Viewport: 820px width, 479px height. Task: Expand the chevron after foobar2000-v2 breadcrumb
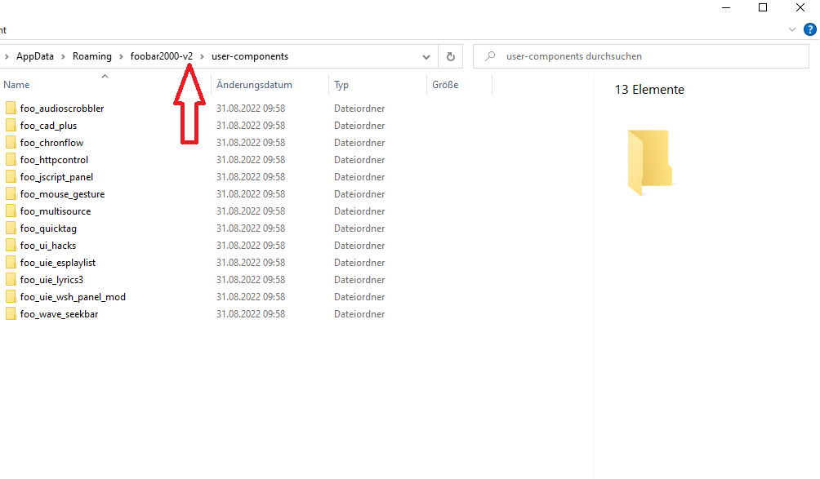[203, 56]
